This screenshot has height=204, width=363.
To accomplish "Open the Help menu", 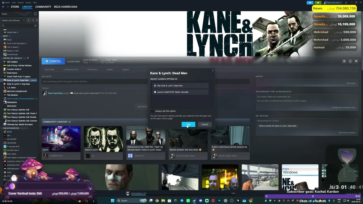I will [35, 3].
